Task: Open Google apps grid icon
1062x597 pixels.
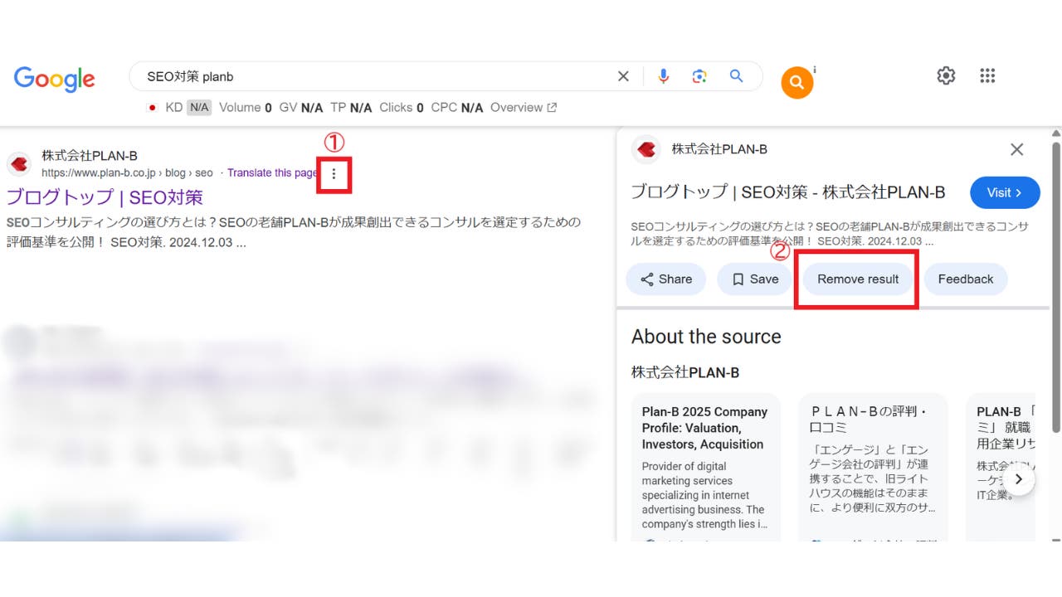Action: pos(987,75)
